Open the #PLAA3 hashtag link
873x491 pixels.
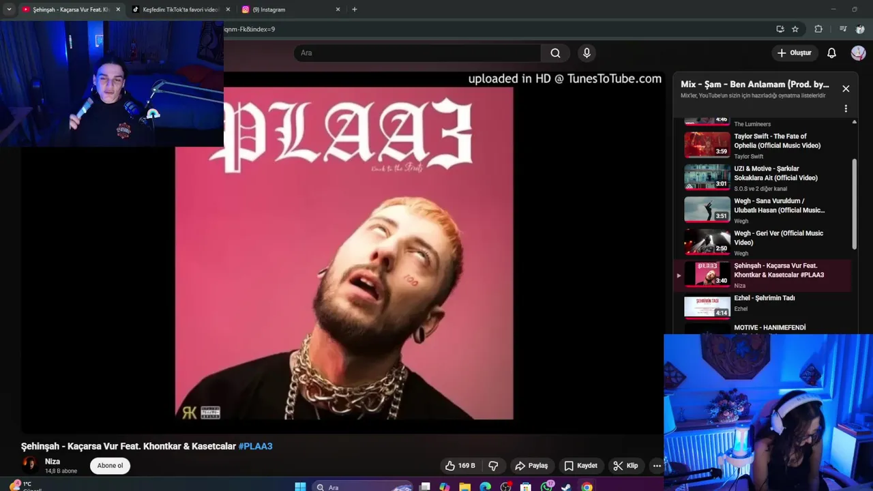coord(255,446)
